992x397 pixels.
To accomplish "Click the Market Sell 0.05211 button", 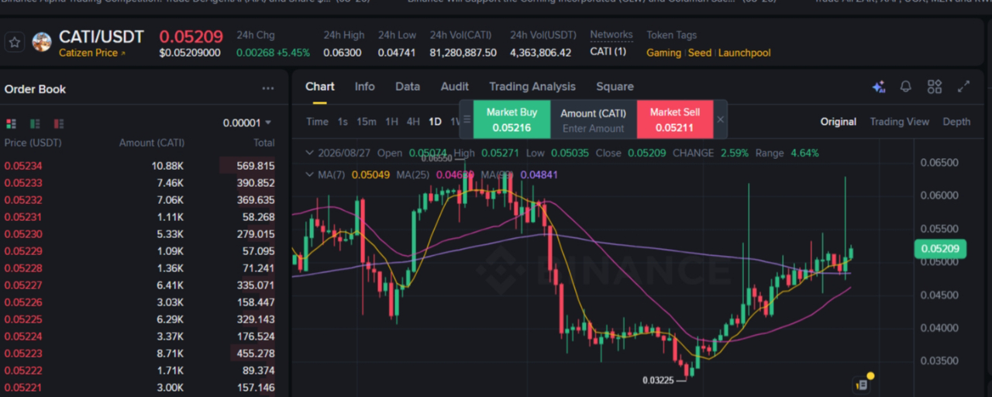I will click(674, 119).
